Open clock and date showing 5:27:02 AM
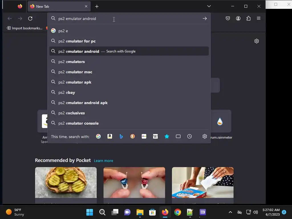The image size is (292, 219). [271, 212]
